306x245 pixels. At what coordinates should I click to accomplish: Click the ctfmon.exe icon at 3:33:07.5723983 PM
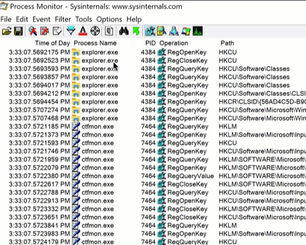coord(76,233)
